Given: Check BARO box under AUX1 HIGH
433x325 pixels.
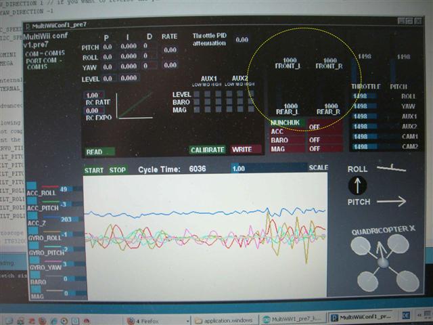Looking at the screenshot, I should (218, 102).
